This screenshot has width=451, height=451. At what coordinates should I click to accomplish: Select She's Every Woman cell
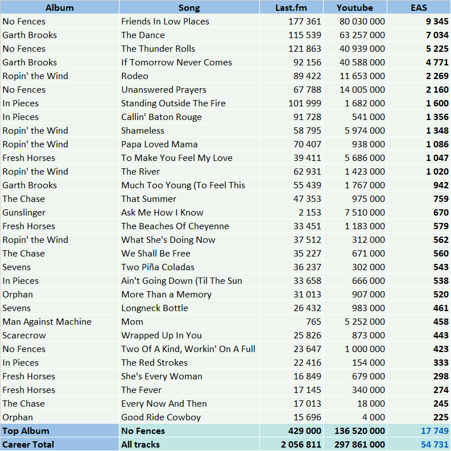189,376
